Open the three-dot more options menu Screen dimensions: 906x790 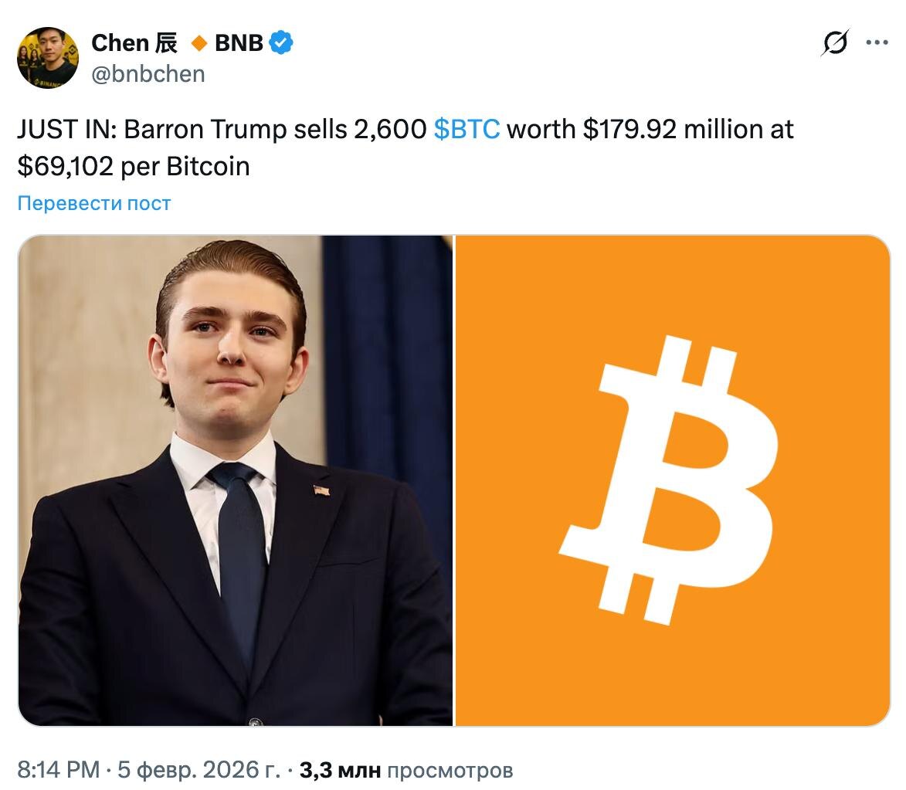click(x=877, y=42)
